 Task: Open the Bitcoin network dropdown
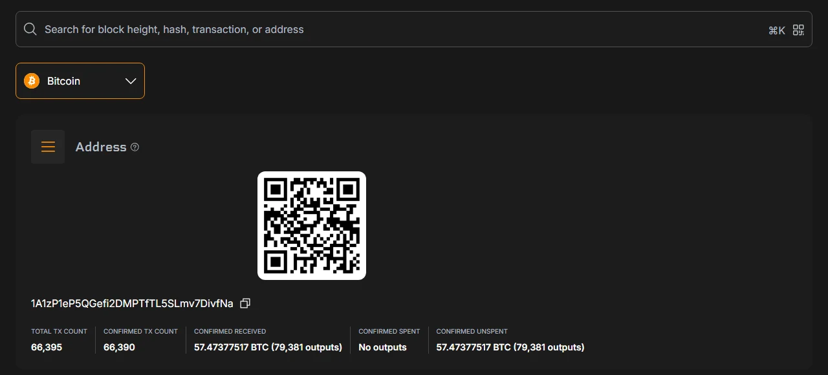tap(80, 81)
